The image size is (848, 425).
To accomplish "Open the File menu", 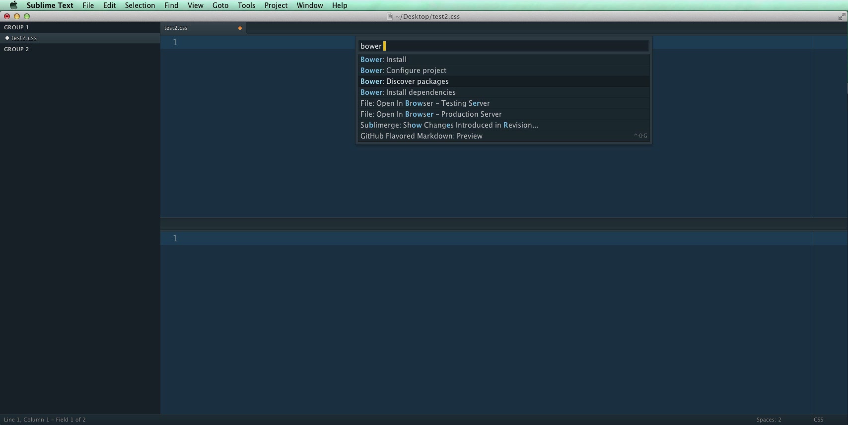I will [88, 5].
